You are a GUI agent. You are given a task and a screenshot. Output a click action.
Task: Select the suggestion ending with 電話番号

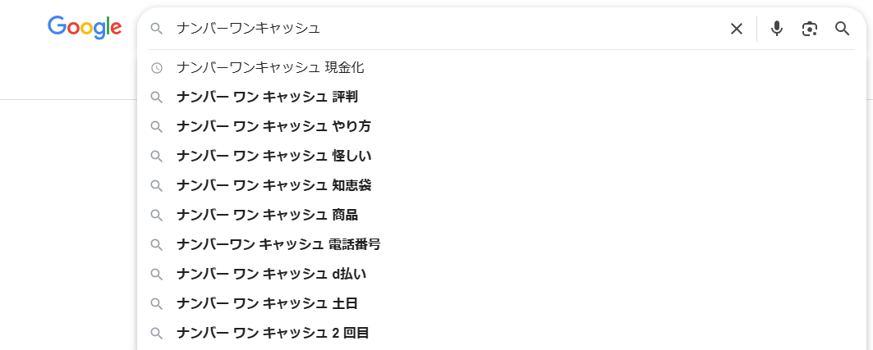click(x=278, y=244)
